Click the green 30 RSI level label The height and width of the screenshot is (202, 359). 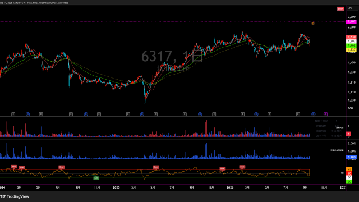click(x=349, y=182)
